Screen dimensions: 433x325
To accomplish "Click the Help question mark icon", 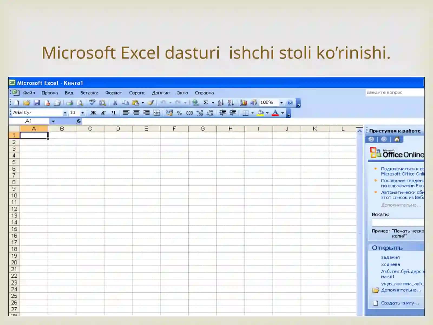I will point(290,103).
